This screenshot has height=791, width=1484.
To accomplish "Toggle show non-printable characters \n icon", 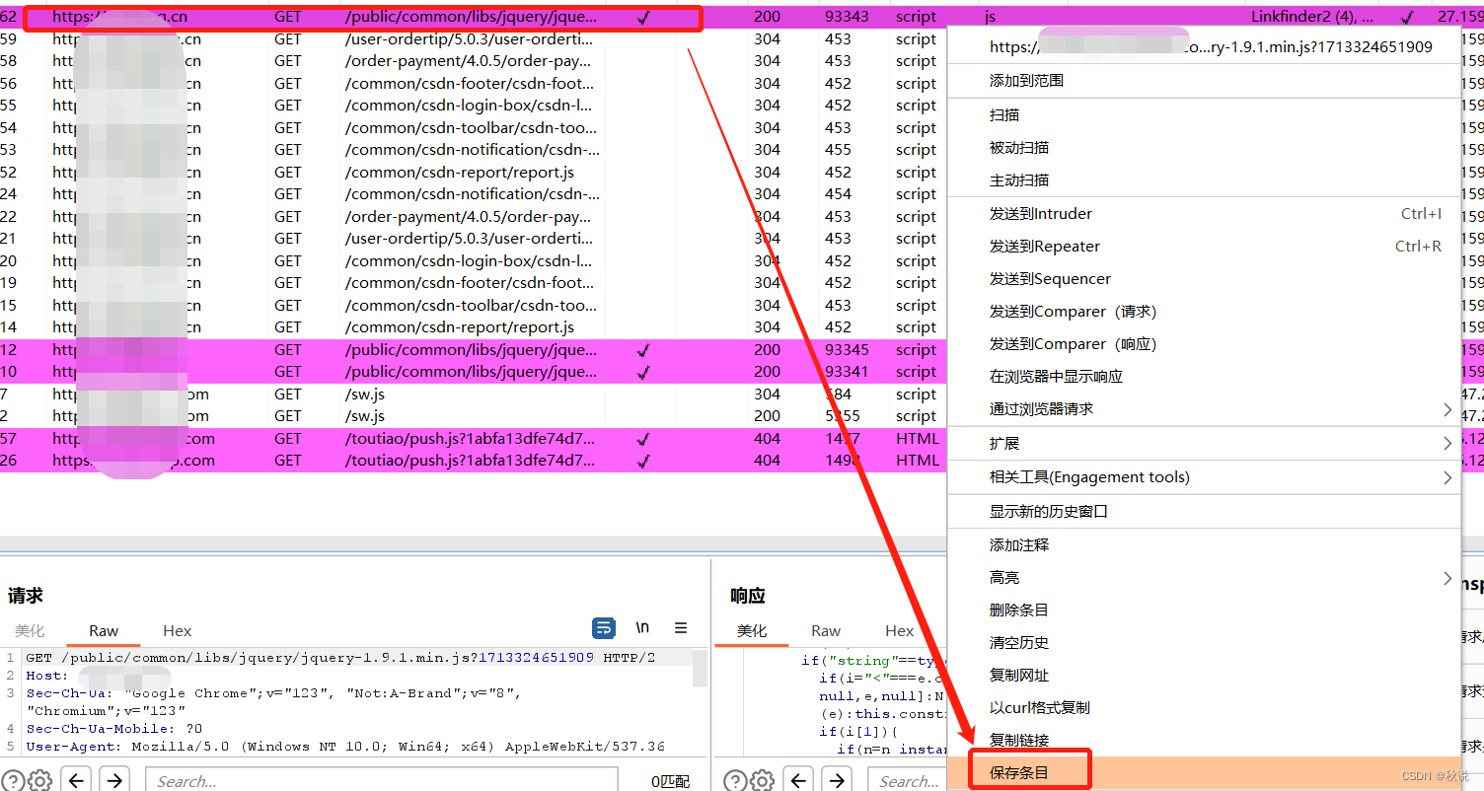I will pos(642,627).
